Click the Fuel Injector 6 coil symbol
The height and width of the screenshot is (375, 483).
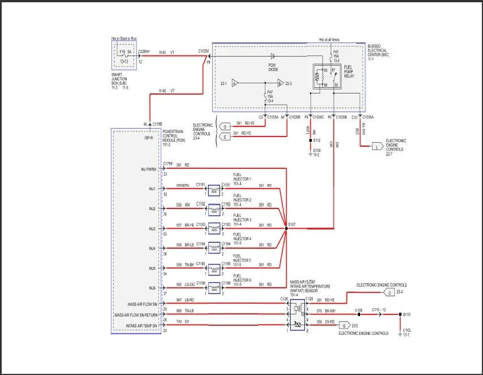[x=214, y=288]
